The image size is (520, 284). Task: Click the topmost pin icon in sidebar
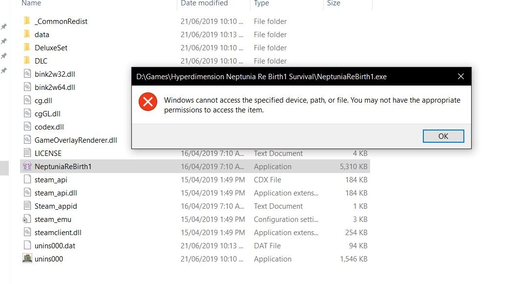pyautogui.click(x=4, y=26)
